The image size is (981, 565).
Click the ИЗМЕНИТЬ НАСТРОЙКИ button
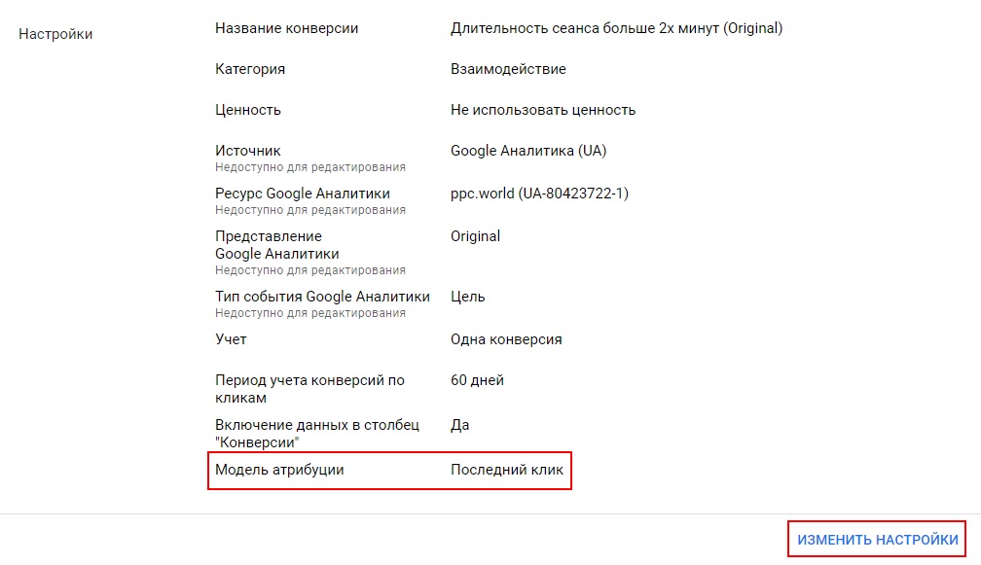pos(878,540)
